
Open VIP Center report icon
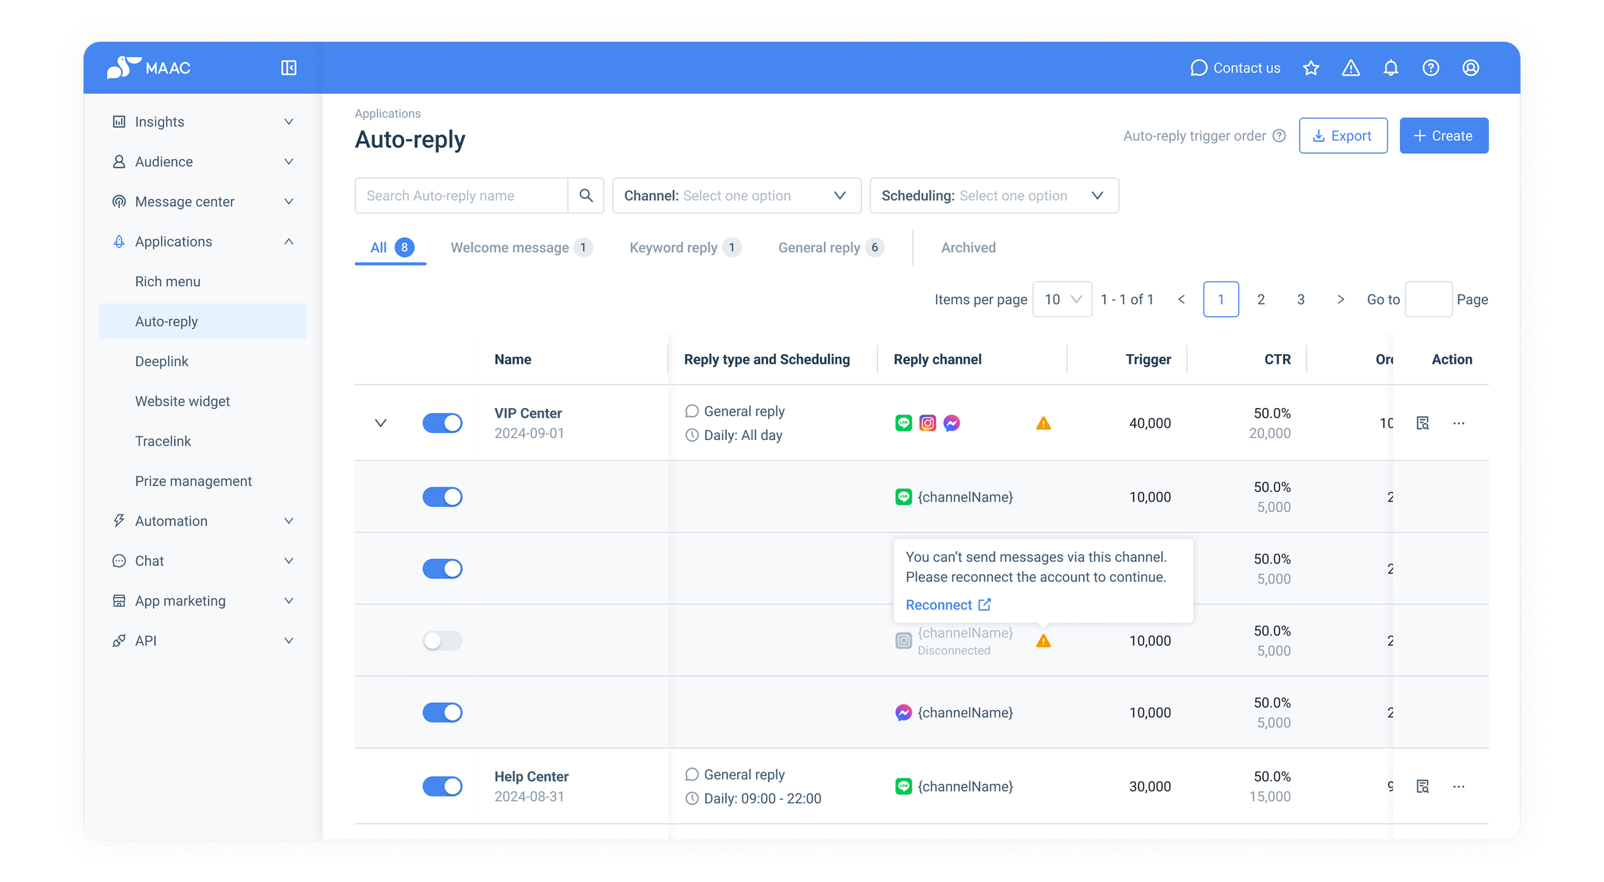click(x=1422, y=423)
